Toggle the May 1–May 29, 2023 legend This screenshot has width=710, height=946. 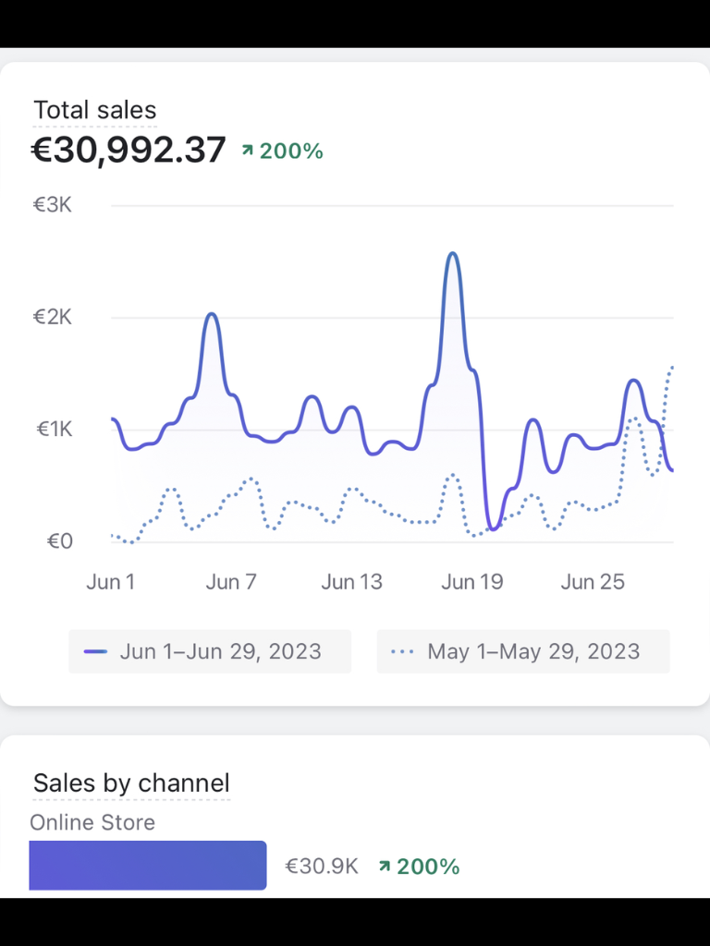[523, 651]
